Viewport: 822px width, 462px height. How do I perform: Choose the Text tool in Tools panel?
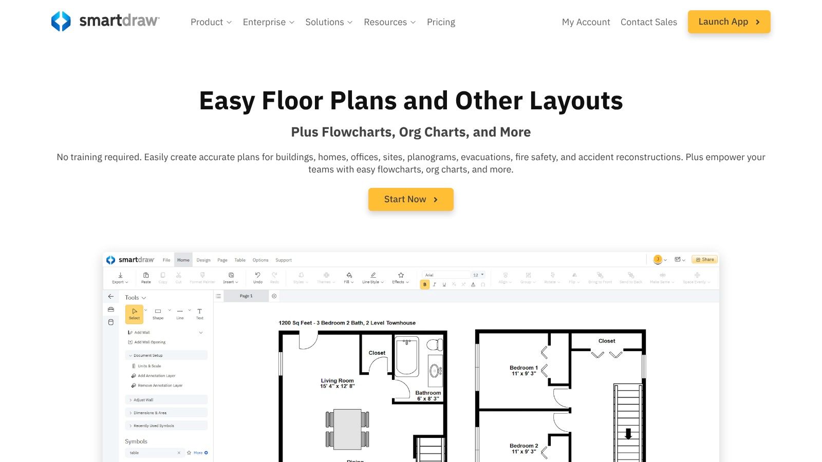click(x=199, y=314)
